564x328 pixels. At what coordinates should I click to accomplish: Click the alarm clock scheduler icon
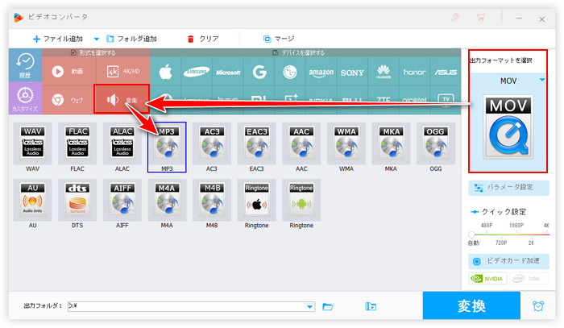(x=537, y=306)
